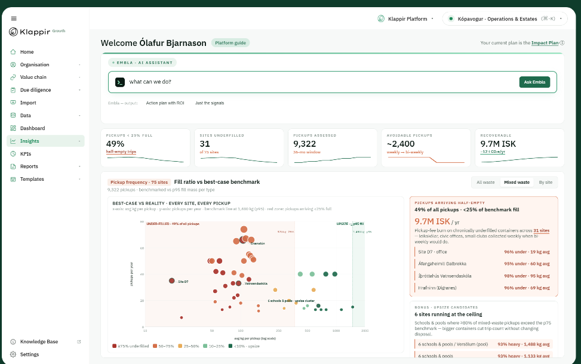Click the Ask Embla button
Image resolution: width=581 pixels, height=364 pixels.
(x=534, y=82)
